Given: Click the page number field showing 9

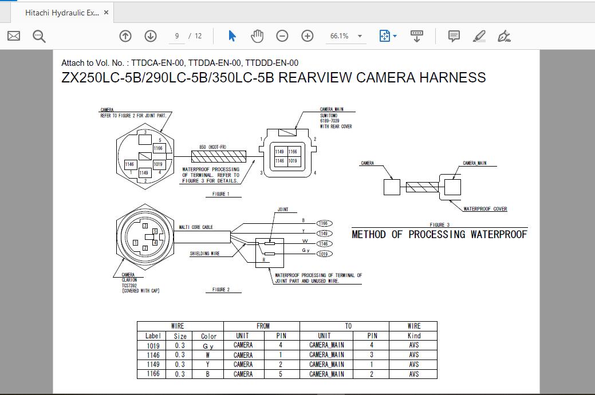Looking at the screenshot, I should 178,35.
